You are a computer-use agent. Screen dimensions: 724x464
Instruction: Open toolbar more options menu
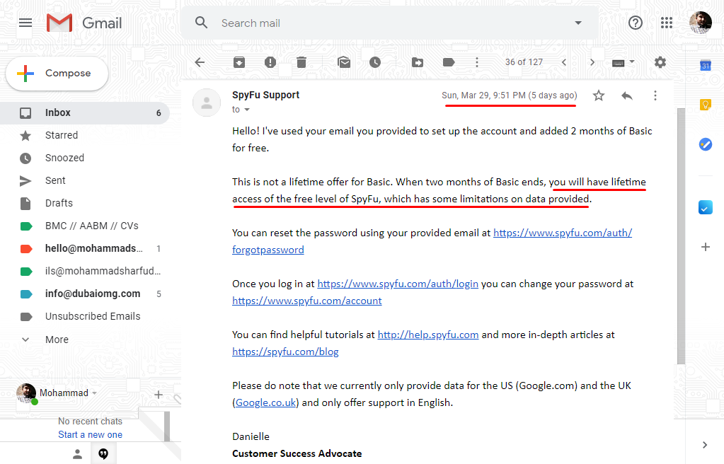[477, 62]
